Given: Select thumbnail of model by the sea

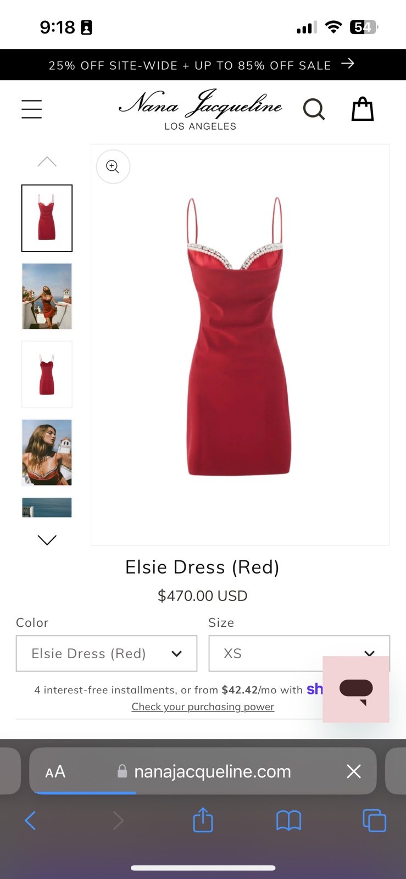Looking at the screenshot, I should tap(47, 296).
